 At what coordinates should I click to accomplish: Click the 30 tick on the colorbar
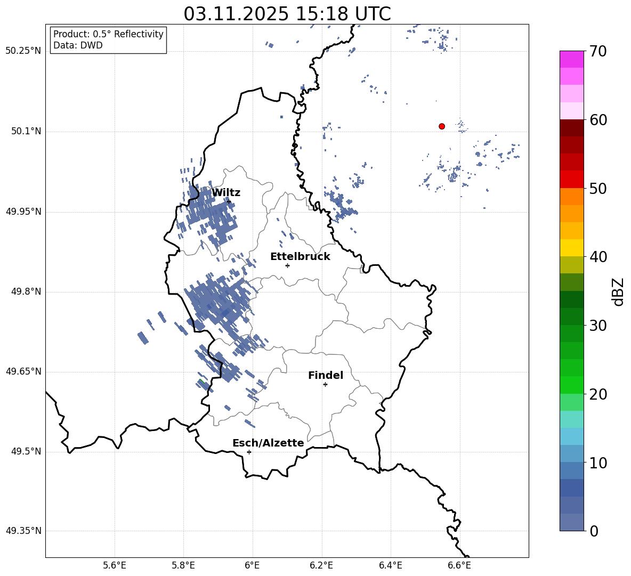598,326
